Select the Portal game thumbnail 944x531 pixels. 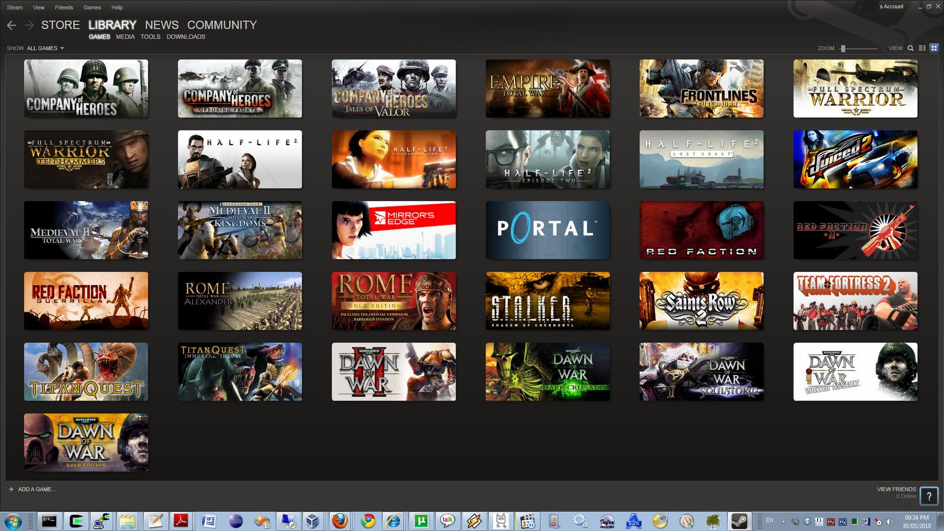click(x=548, y=230)
